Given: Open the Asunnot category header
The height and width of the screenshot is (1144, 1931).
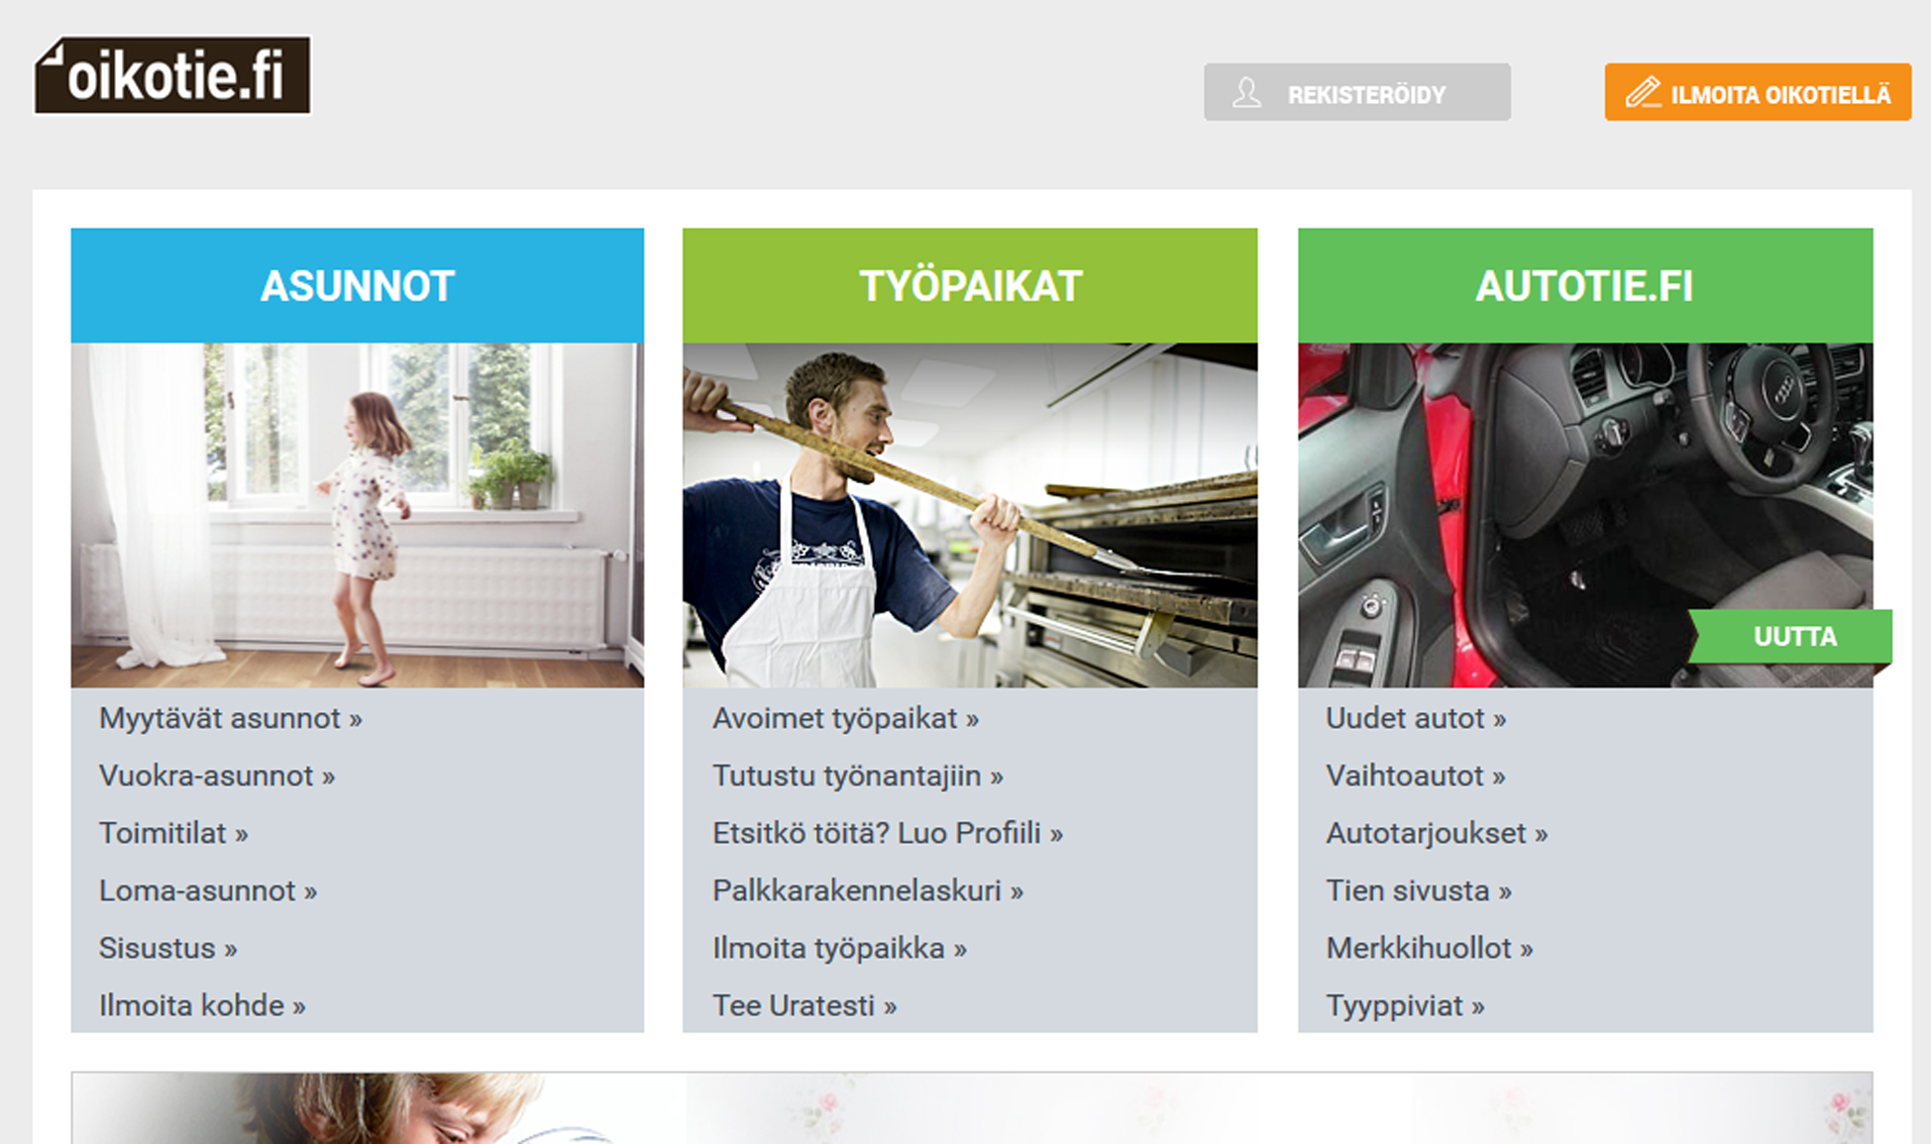Looking at the screenshot, I should 358,285.
